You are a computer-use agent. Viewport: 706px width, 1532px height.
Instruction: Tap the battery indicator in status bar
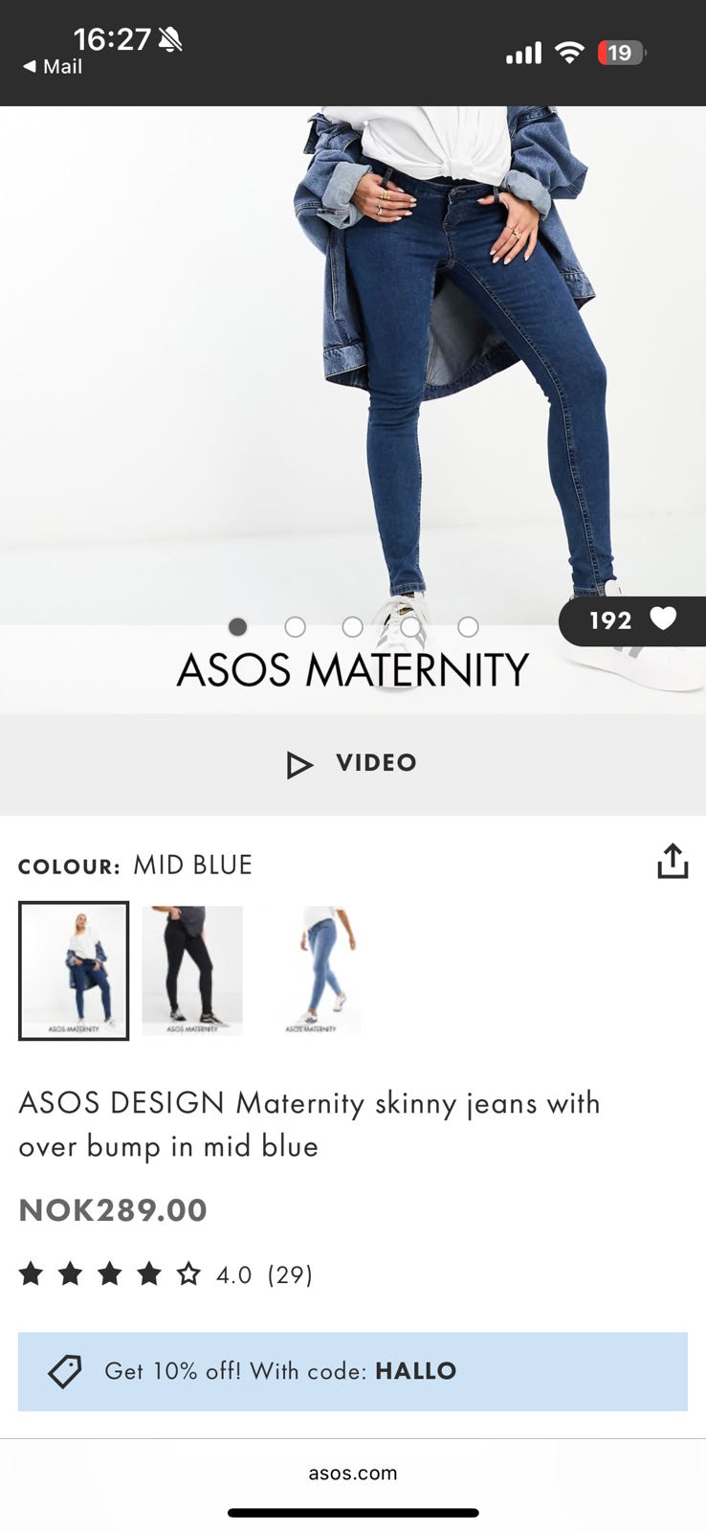tap(622, 53)
